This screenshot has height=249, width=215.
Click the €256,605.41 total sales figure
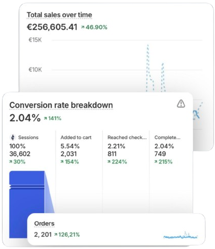tap(52, 27)
